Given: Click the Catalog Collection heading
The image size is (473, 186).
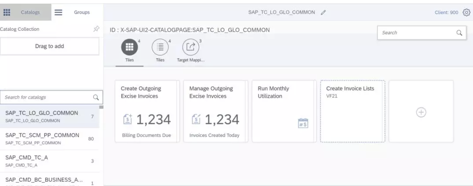Looking at the screenshot, I should pyautogui.click(x=19, y=29).
